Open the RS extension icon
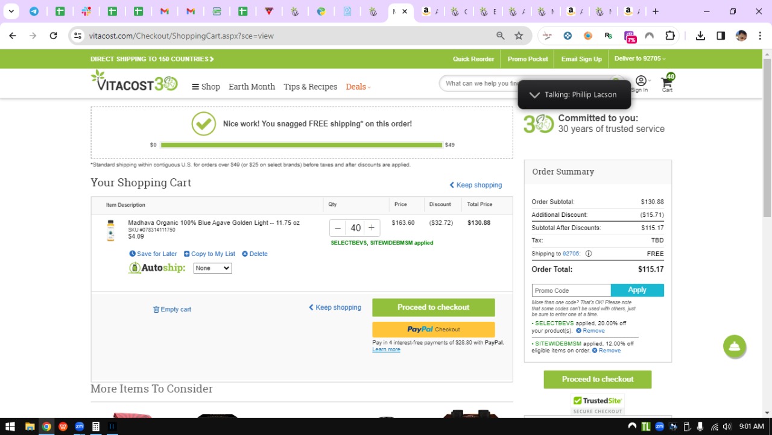Viewport: 772px width, 435px height. coord(608,36)
